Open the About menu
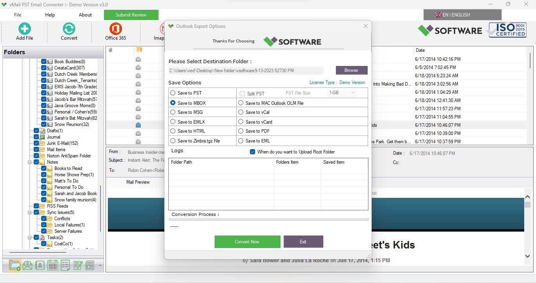 [85, 15]
